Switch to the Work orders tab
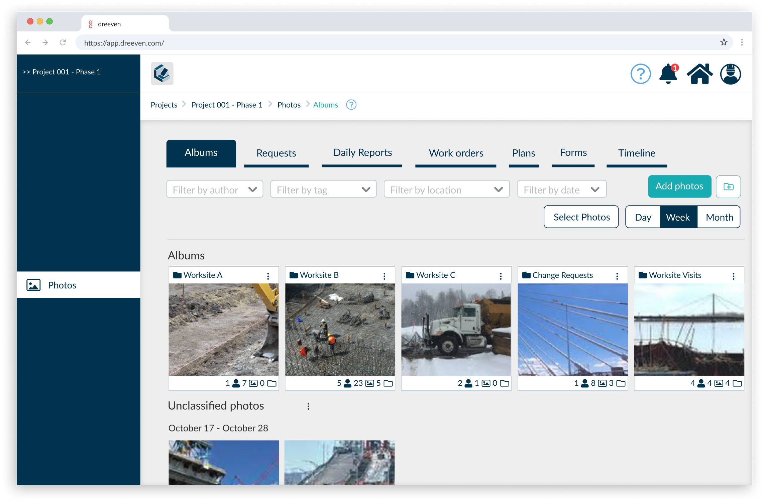The height and width of the screenshot is (502, 764). (x=456, y=153)
